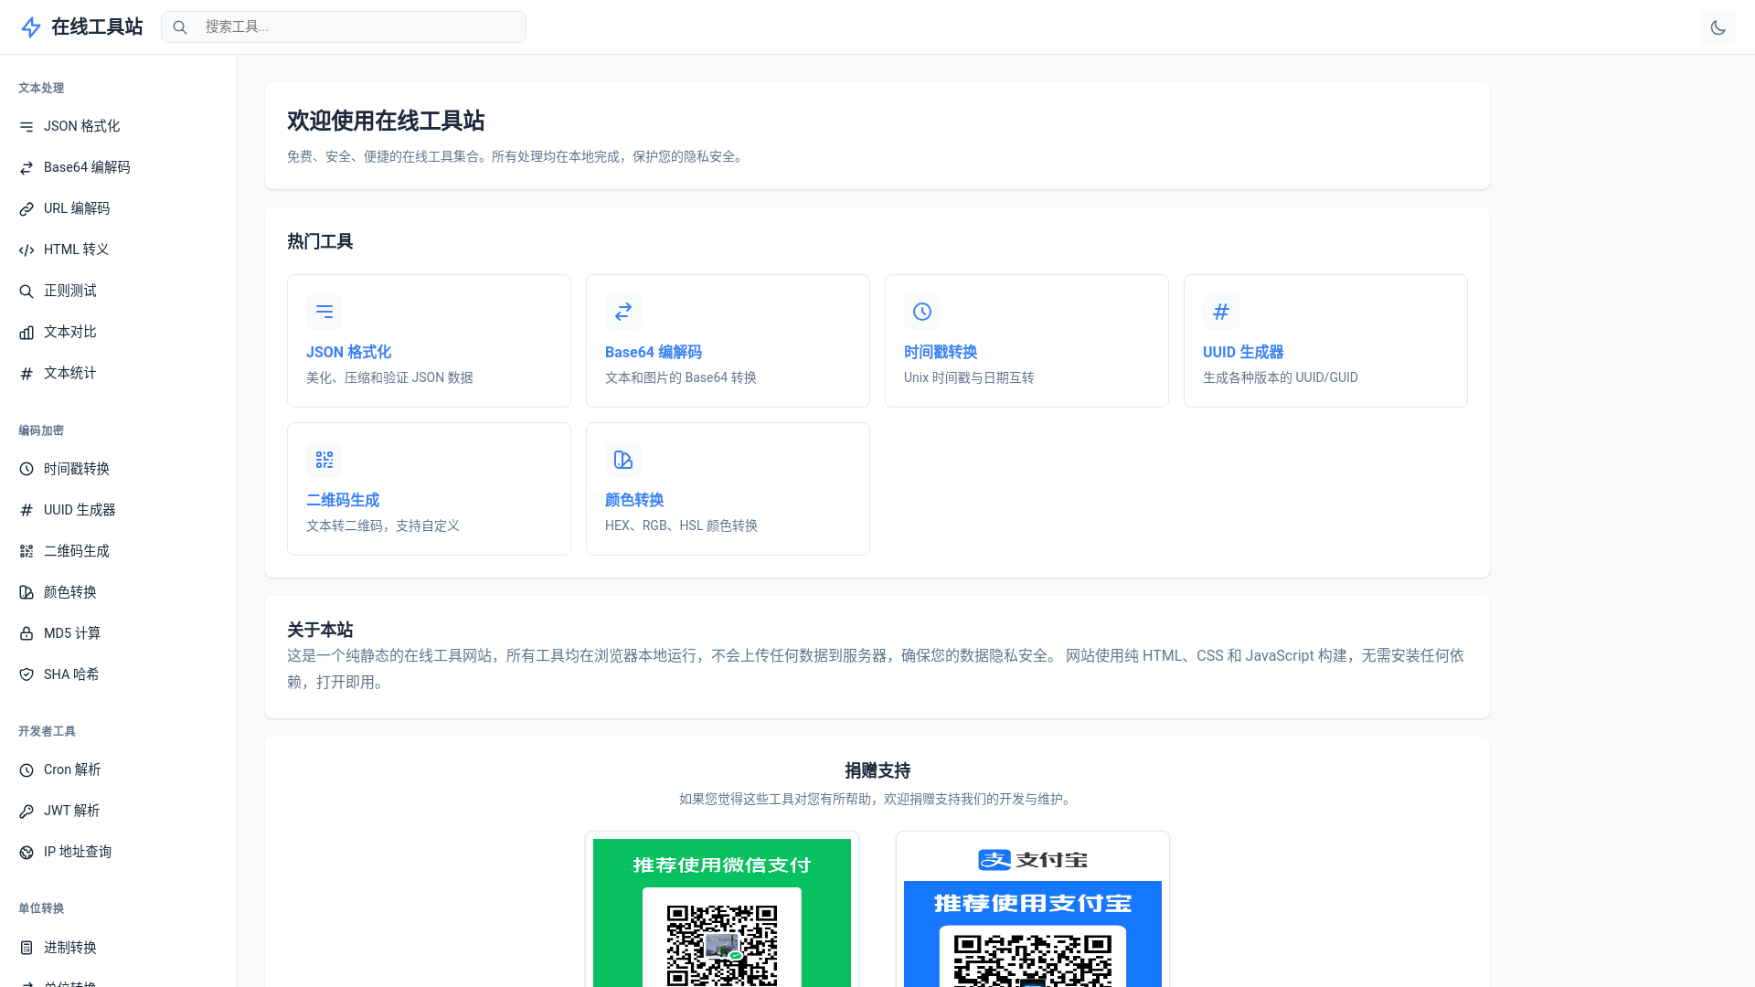Click the IP 地址查询 globe icon in sidebar
Viewport: 1755px width, 987px height.
pos(27,853)
